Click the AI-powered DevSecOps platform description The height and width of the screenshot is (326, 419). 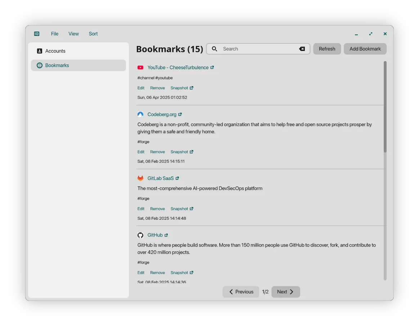pyautogui.click(x=200, y=188)
